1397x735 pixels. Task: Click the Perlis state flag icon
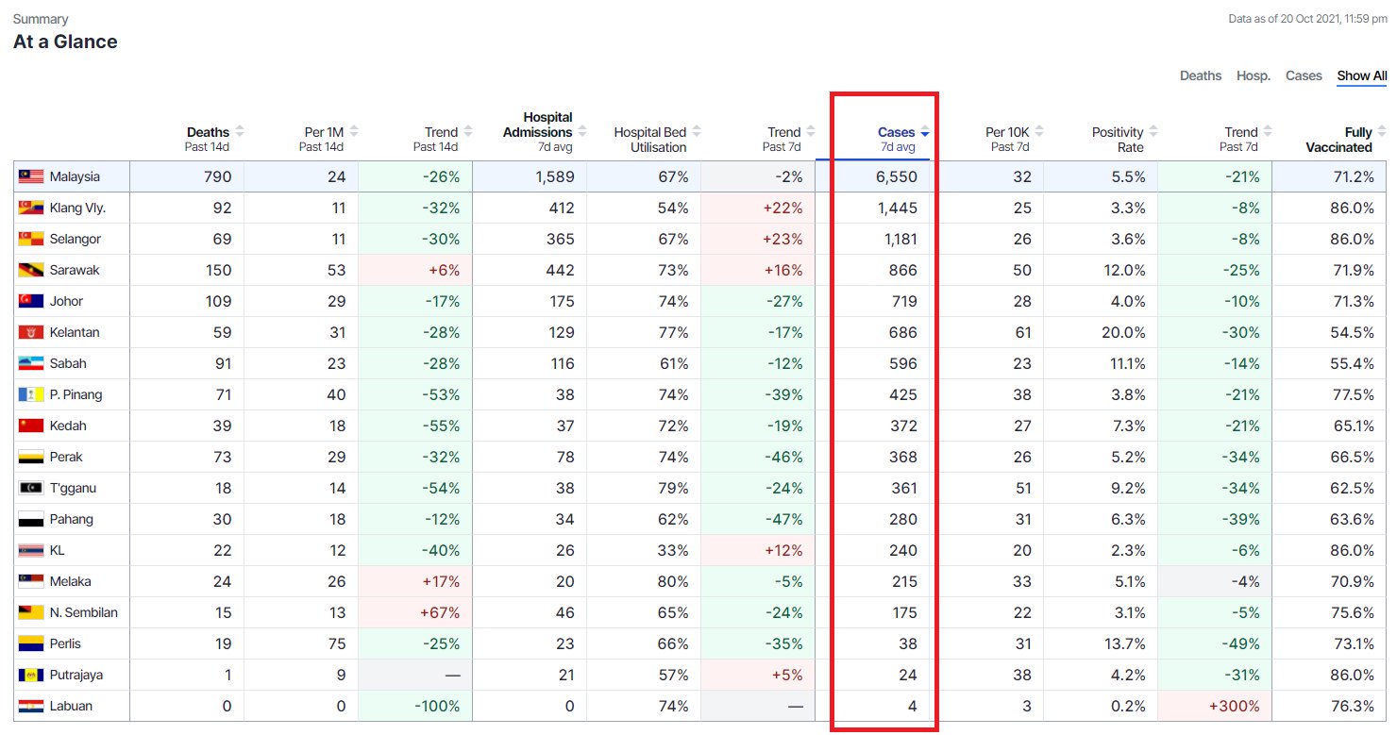click(30, 643)
